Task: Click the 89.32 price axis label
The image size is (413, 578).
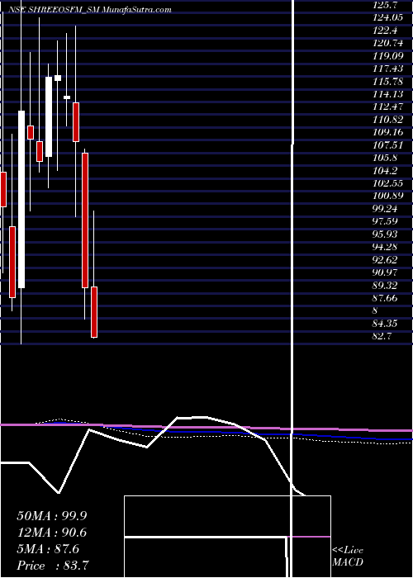Action: [x=386, y=286]
